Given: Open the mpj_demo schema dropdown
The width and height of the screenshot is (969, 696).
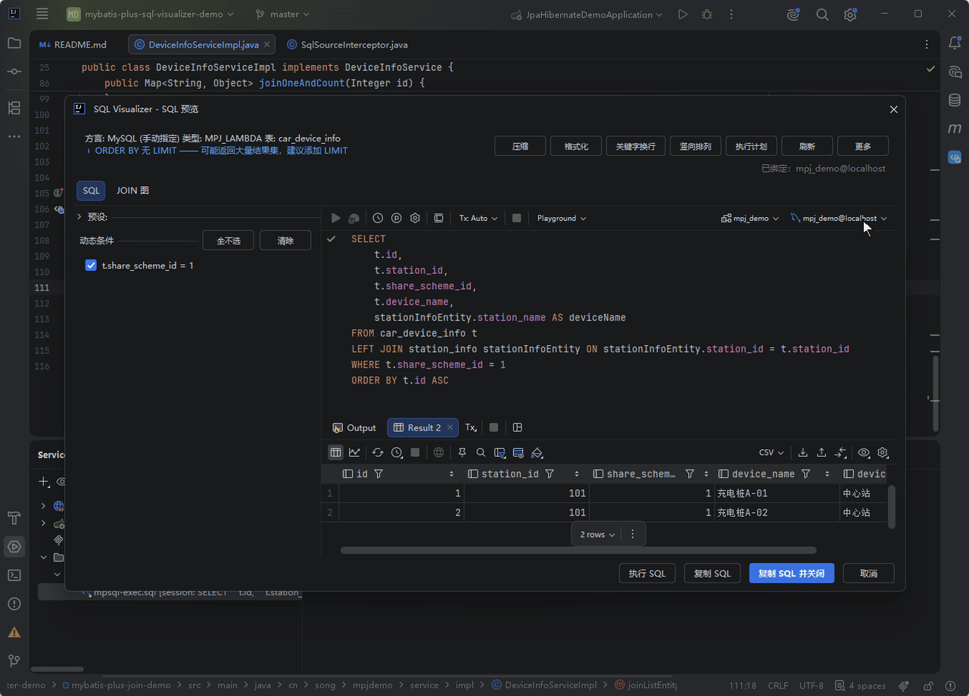Looking at the screenshot, I should [x=749, y=218].
